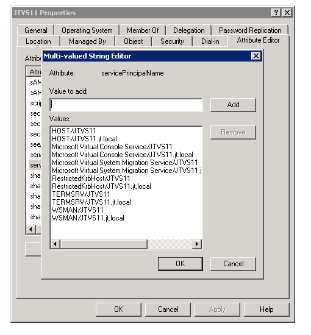Click the horizontal scrollbar thumb of Values list

(104, 244)
